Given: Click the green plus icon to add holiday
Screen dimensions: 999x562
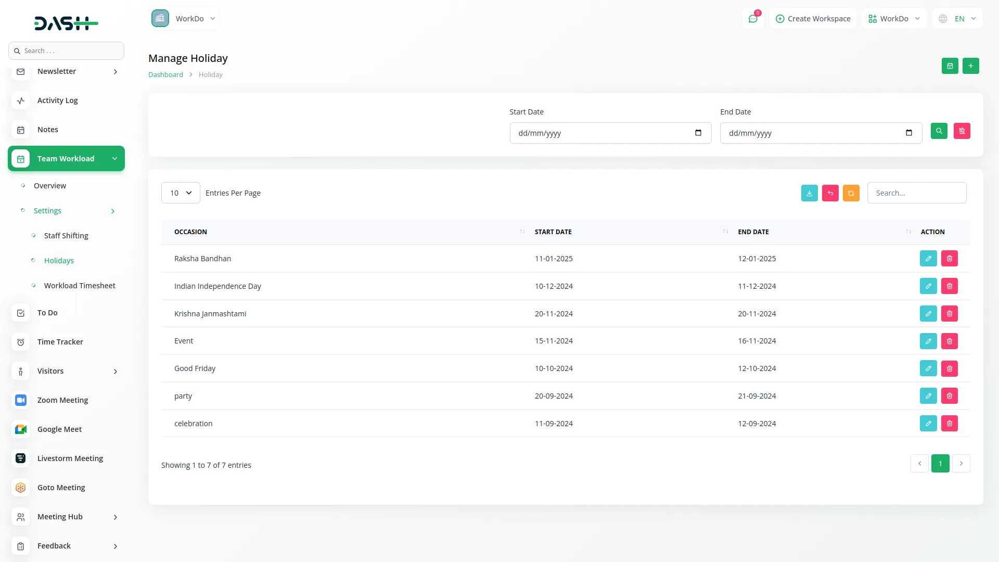Looking at the screenshot, I should click(971, 66).
